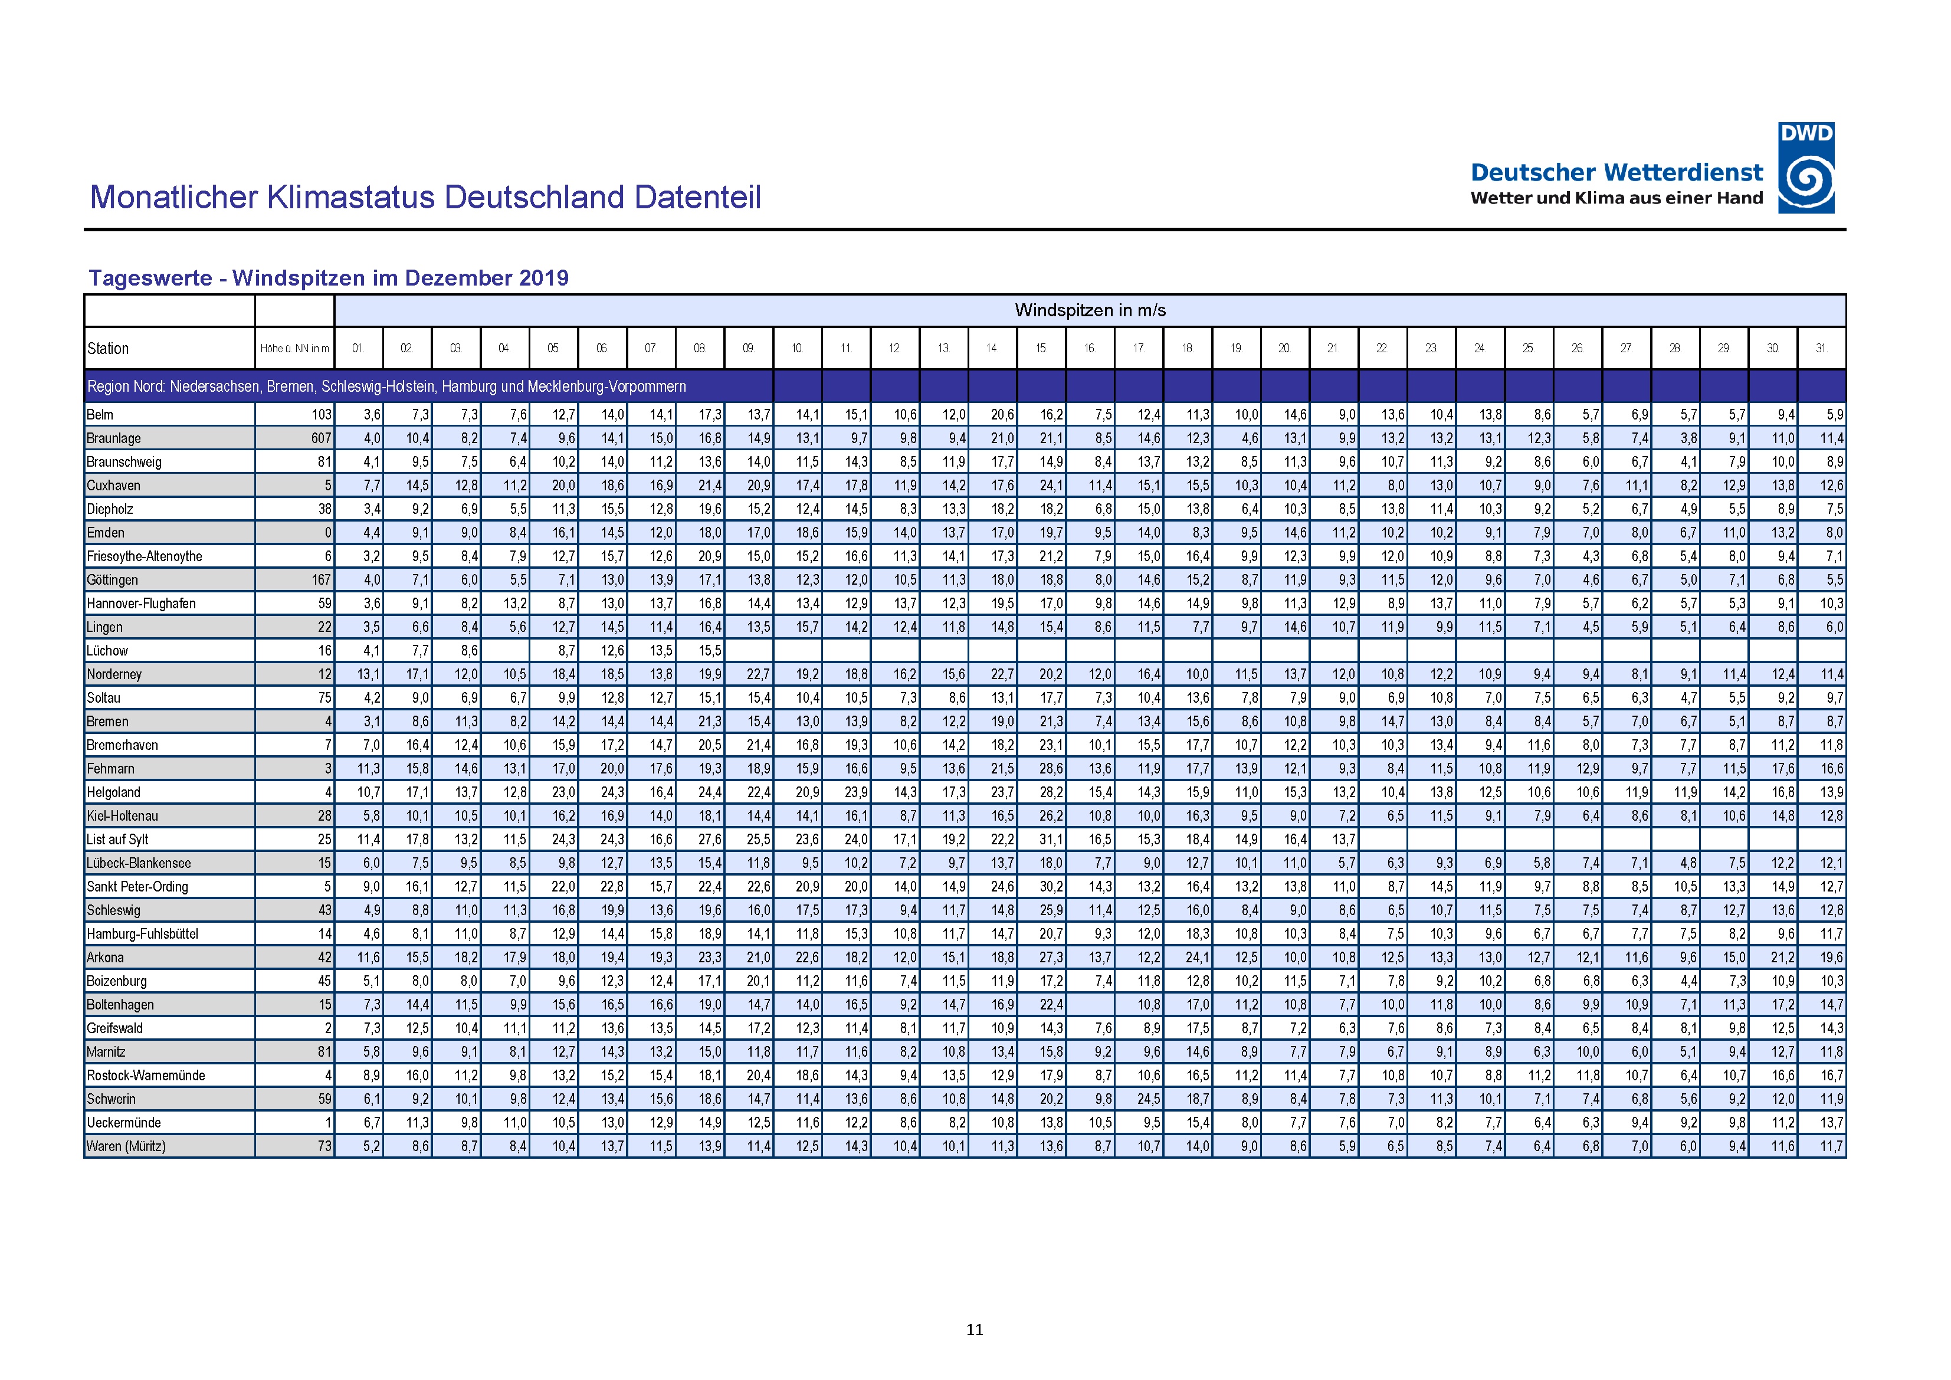The height and width of the screenshot is (1380, 1951).
Task: Click the station name 'Greifswald'
Action: [x=114, y=1028]
